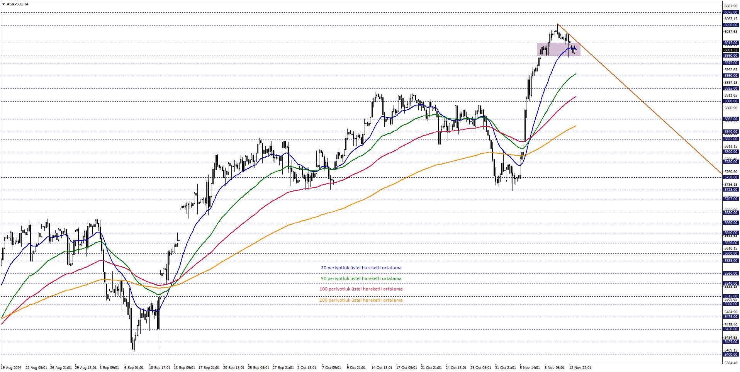The image size is (740, 372).
Task: Select the 5500.00 horizontal level label
Action: coord(731,304)
